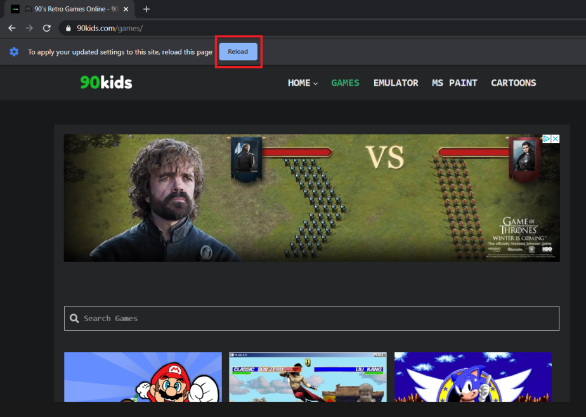Select the 90's Retro Games Online tab

70,9
